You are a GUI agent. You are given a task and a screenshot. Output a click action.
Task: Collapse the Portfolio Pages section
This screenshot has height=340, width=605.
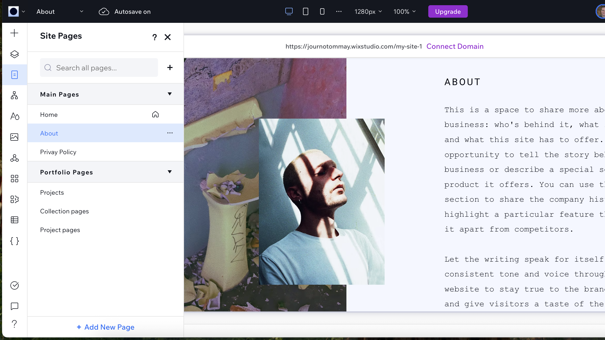coord(170,172)
